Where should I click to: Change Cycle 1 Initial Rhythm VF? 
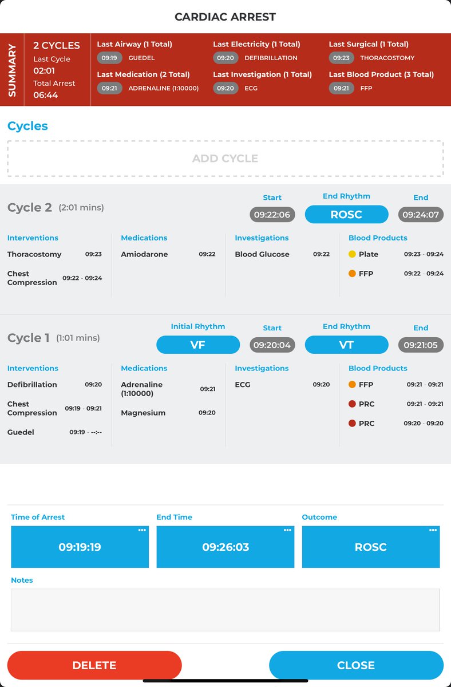pyautogui.click(x=198, y=345)
